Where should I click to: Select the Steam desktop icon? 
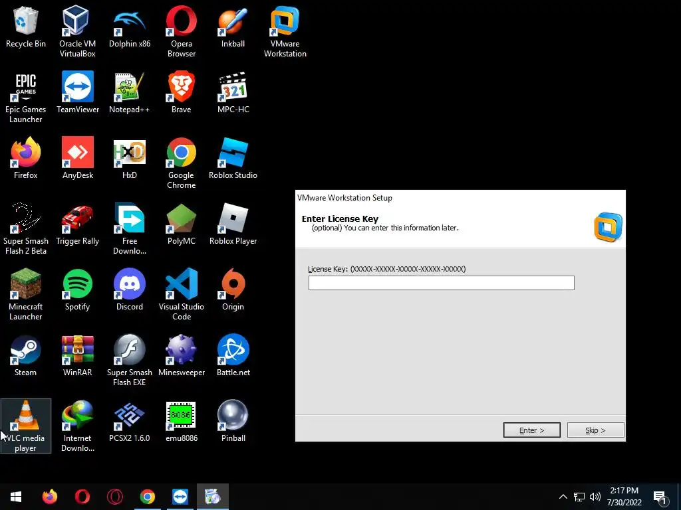point(26,356)
